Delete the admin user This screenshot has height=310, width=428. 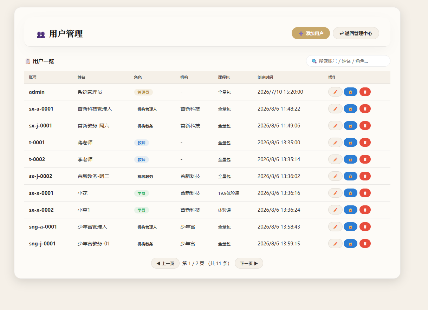pyautogui.click(x=365, y=92)
